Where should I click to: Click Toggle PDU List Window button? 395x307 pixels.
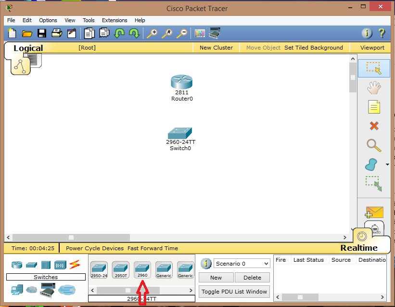click(x=234, y=292)
